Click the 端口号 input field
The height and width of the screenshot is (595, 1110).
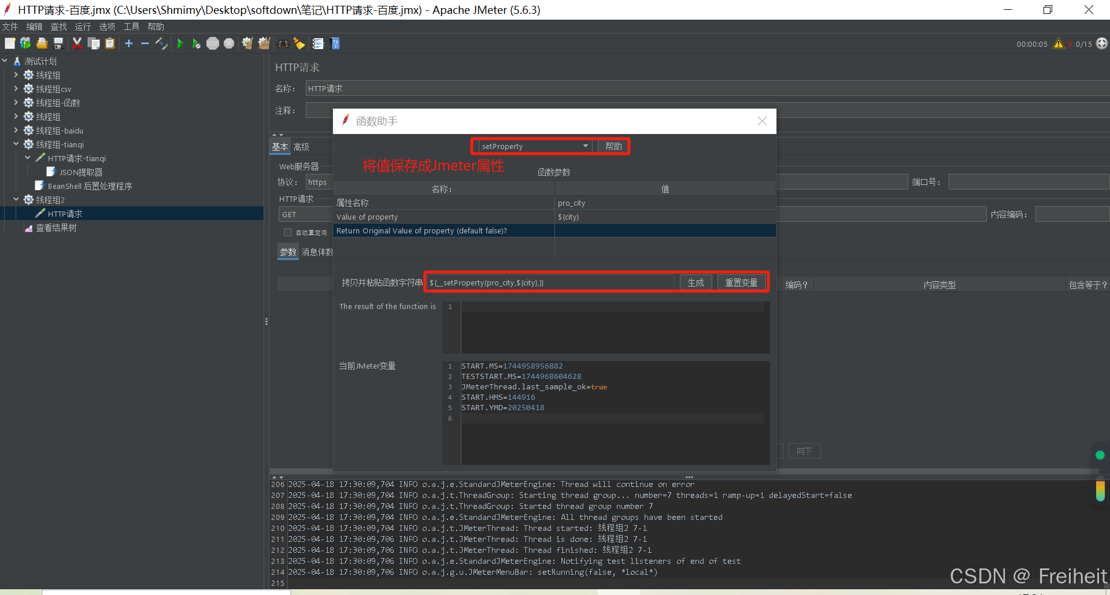1028,182
